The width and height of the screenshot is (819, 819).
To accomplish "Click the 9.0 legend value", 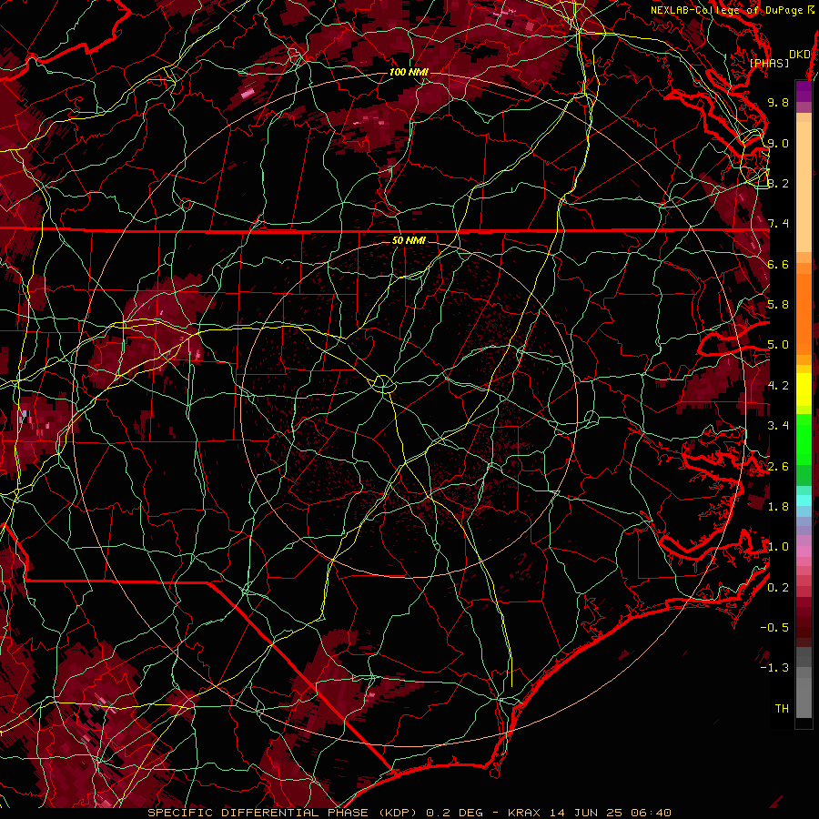I will tap(778, 143).
